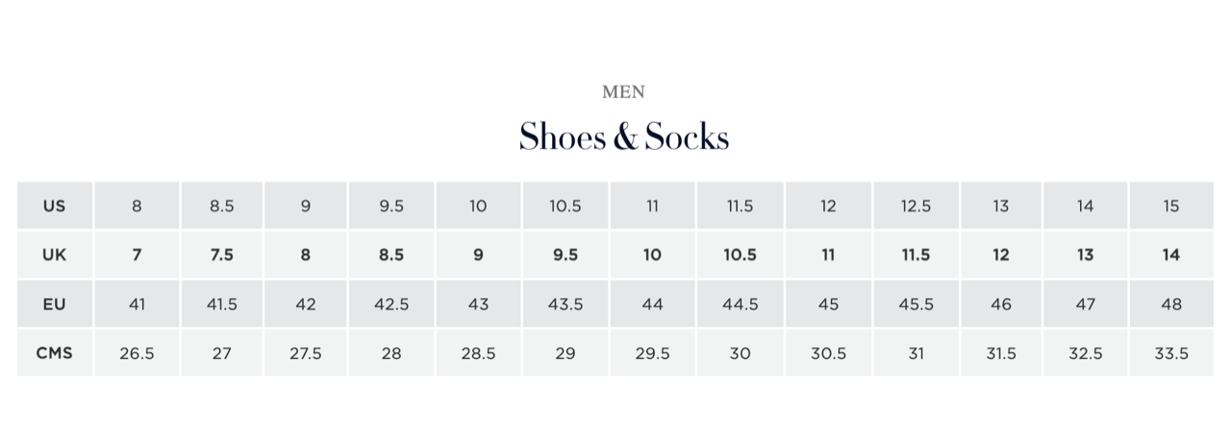Viewport: 1231px width, 428px height.
Task: Select US size 12.5 cell
Action: click(916, 206)
